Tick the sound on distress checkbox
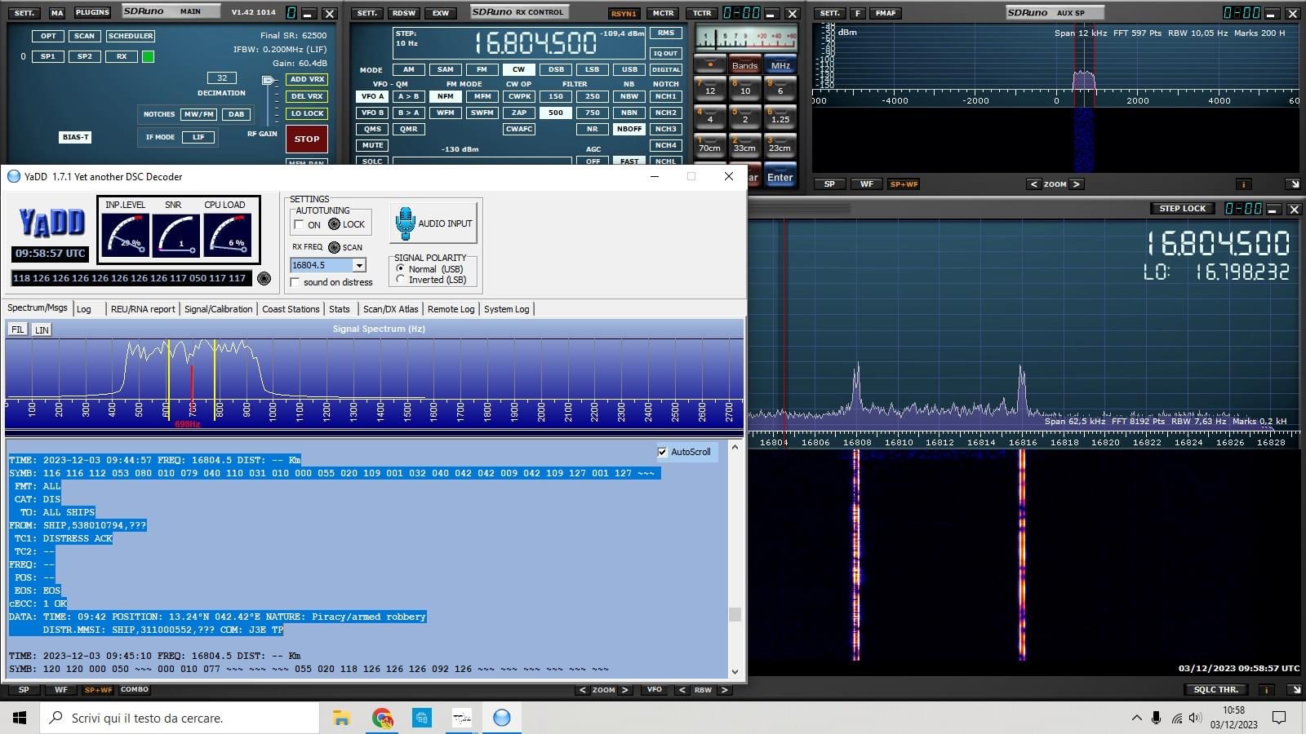 tap(295, 282)
